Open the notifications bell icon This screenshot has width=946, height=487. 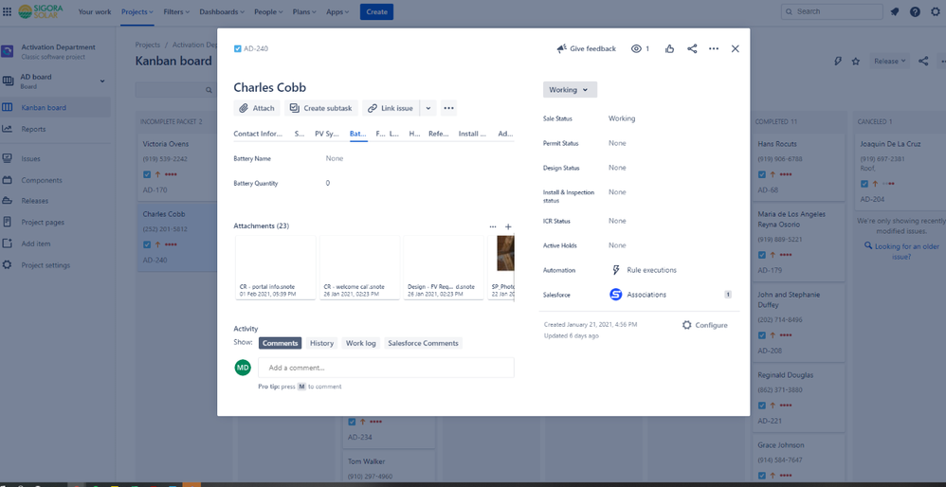[895, 11]
